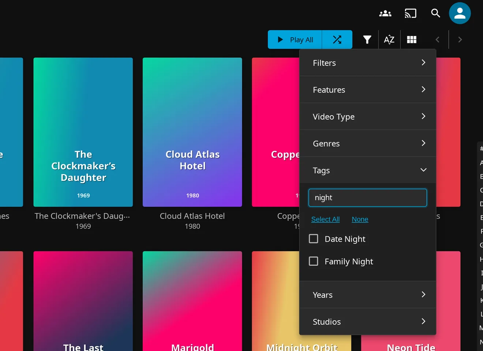Focus the tag search field containing night
This screenshot has height=351, width=483.
coord(368,198)
